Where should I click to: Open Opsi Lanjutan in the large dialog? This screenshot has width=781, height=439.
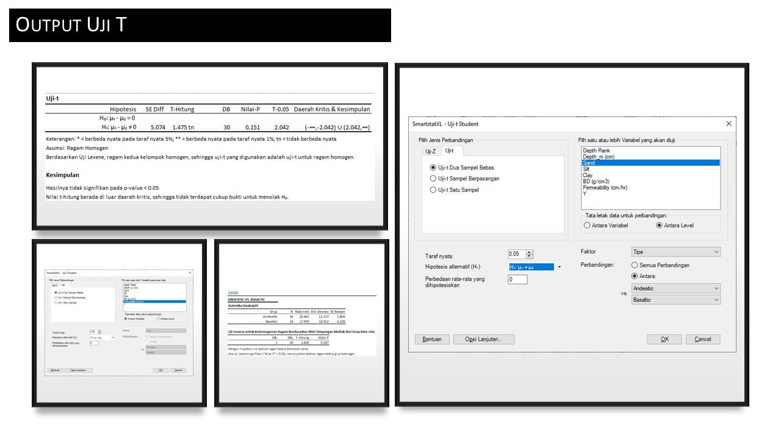click(483, 339)
